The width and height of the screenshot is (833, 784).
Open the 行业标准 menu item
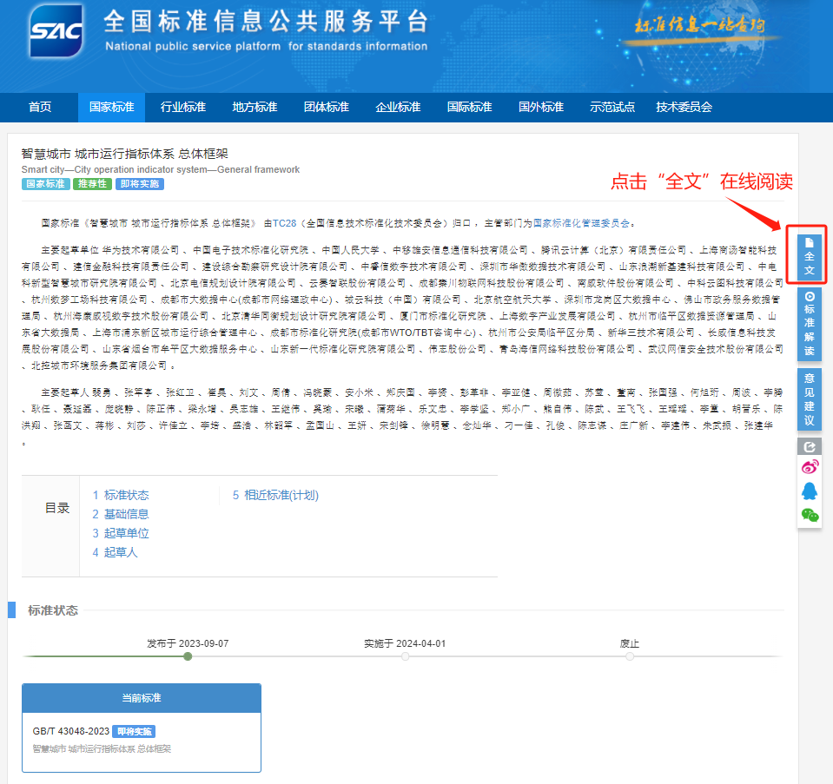pos(182,108)
